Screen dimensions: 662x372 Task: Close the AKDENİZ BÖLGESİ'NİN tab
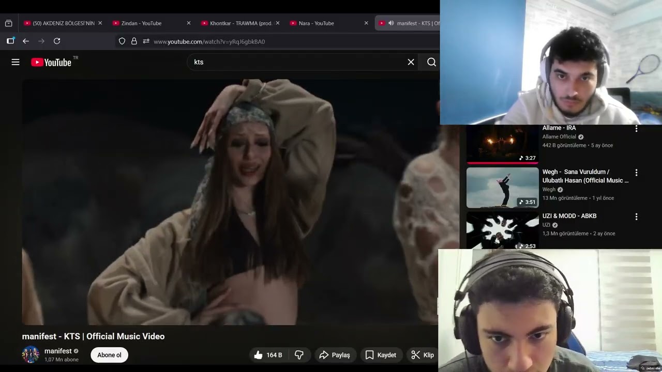100,23
